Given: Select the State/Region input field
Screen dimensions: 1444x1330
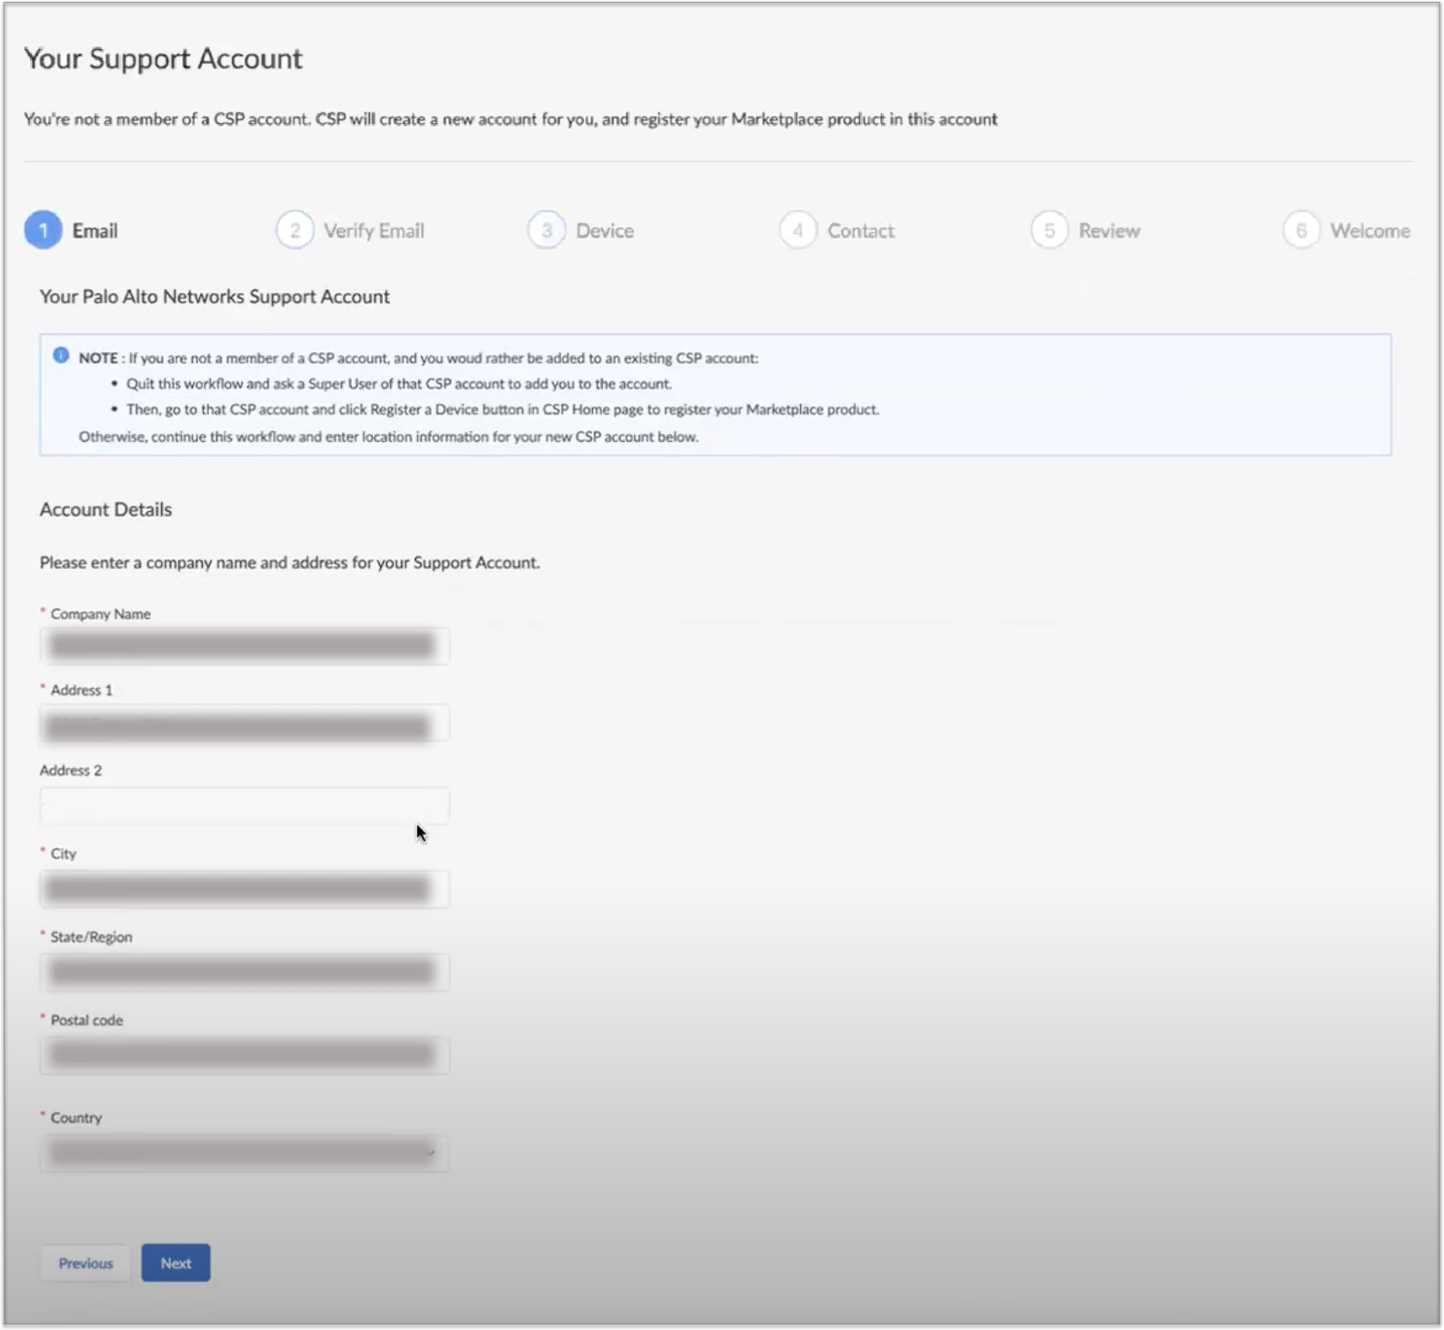Looking at the screenshot, I should [244, 972].
